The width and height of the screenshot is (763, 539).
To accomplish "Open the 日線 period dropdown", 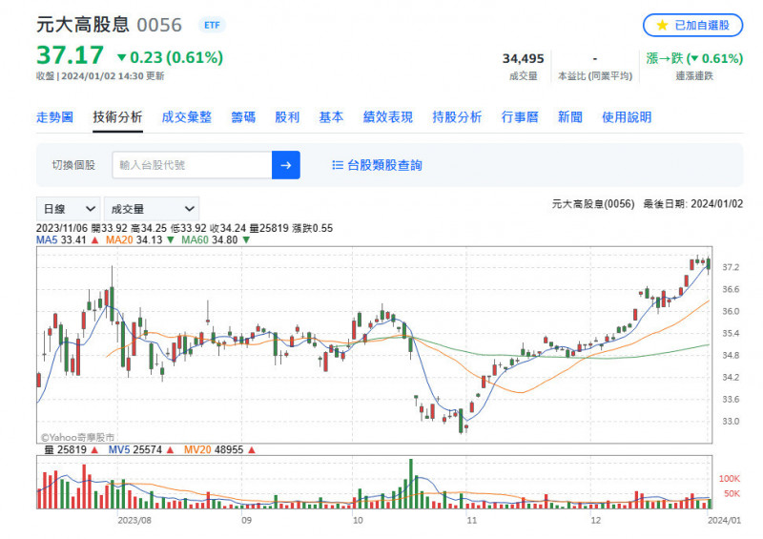I will [x=68, y=209].
